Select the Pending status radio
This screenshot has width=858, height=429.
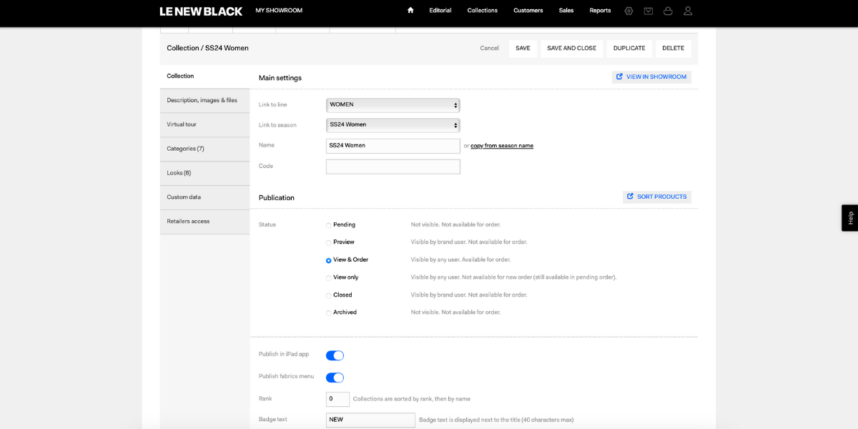(329, 225)
